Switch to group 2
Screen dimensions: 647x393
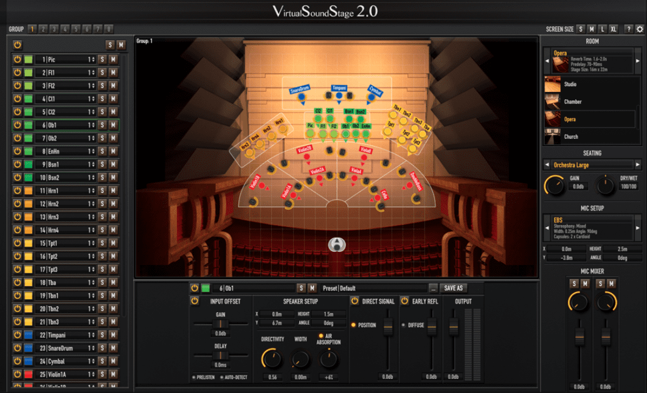tap(43, 29)
